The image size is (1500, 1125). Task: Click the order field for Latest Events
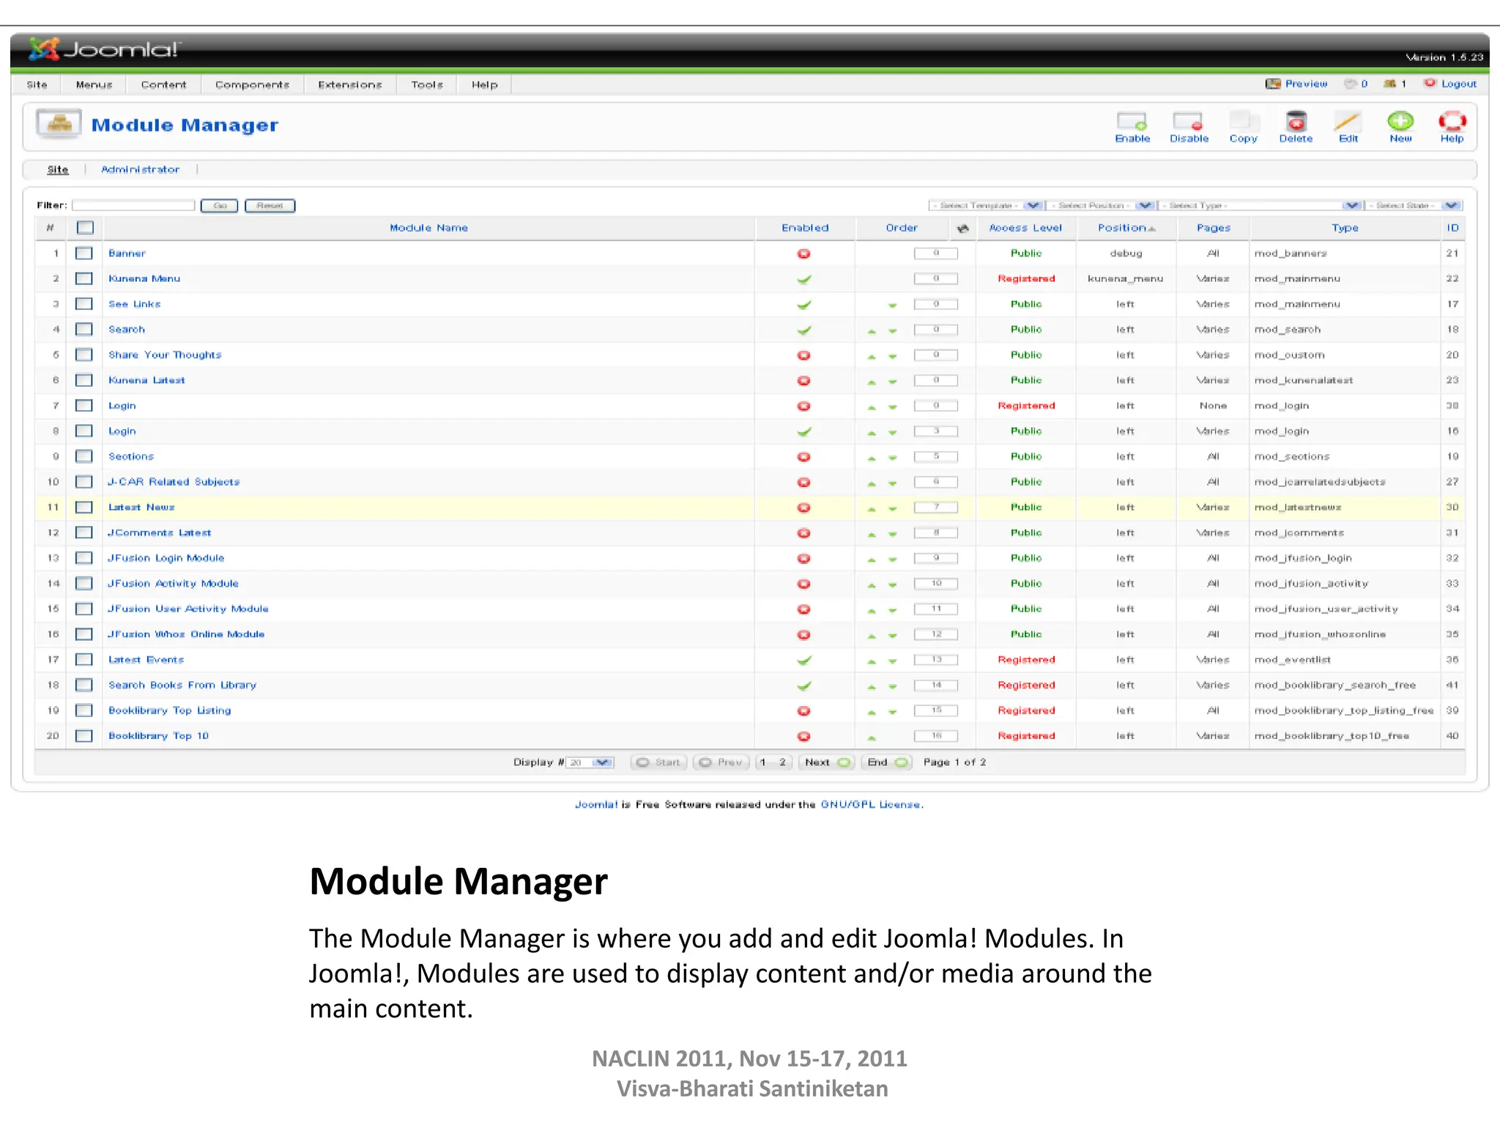pos(935,660)
